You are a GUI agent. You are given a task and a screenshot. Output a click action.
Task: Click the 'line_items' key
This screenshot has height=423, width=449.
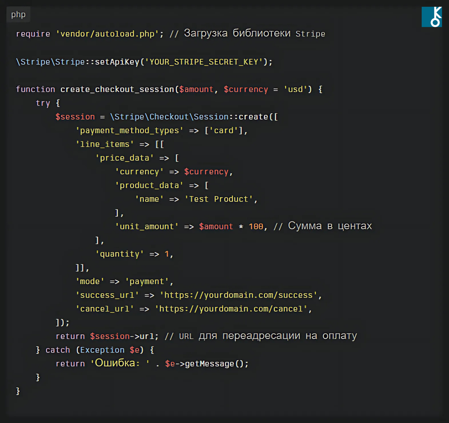(x=105, y=144)
